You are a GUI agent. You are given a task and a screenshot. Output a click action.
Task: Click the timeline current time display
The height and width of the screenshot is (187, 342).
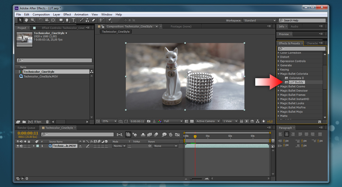click(x=28, y=133)
